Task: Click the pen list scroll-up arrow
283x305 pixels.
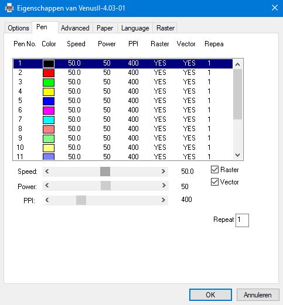Action: [237, 64]
